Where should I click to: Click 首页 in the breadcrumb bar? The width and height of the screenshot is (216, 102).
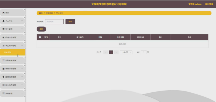point(41,13)
